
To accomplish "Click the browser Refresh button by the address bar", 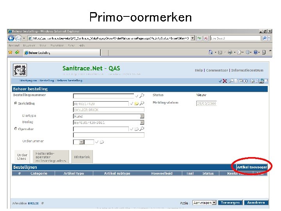I will 199,38.
